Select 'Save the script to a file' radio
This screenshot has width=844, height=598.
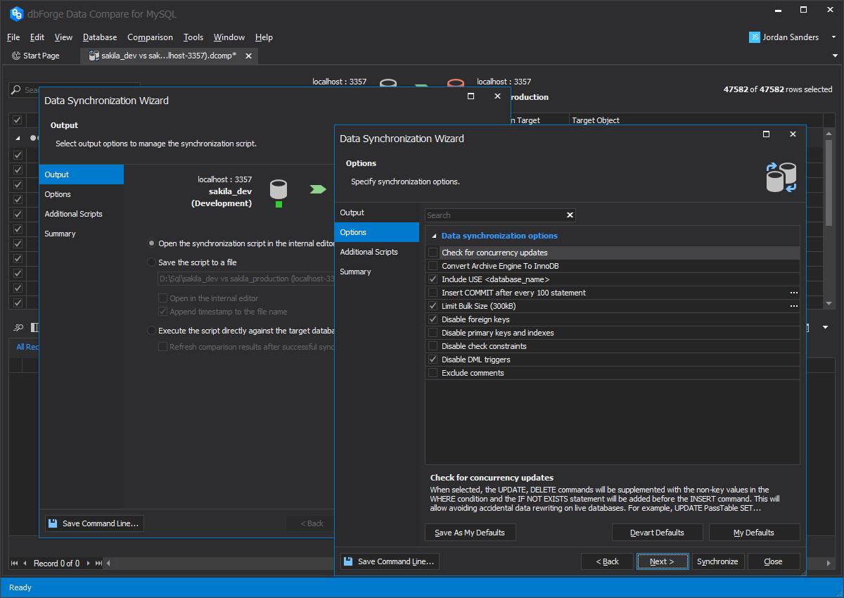click(151, 262)
